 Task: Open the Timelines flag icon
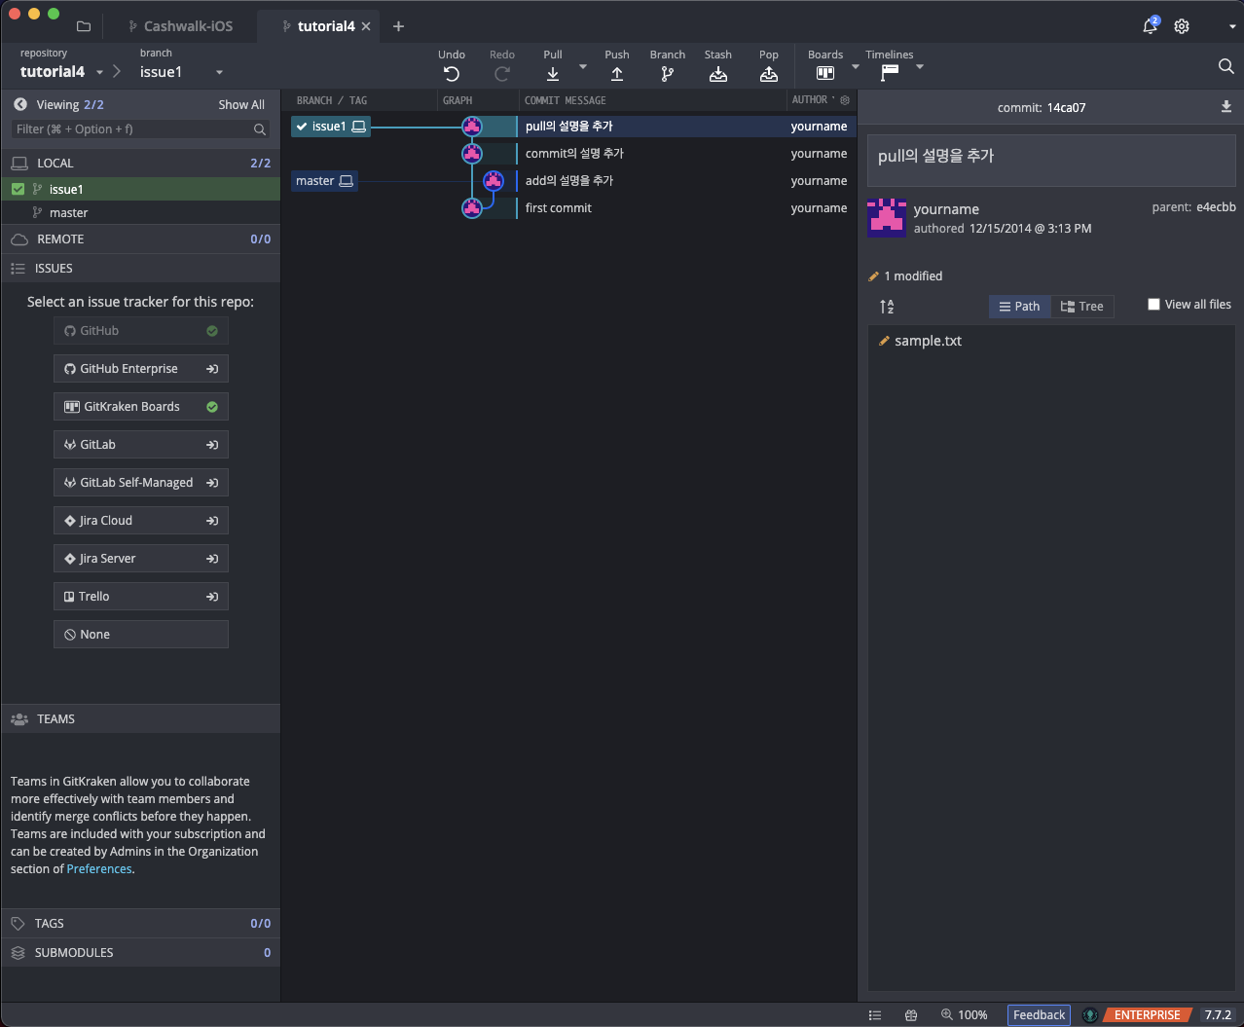(890, 73)
